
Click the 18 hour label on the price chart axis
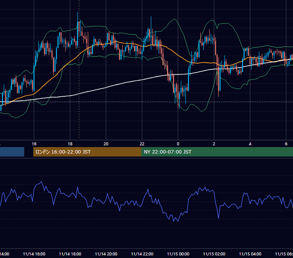(70, 144)
